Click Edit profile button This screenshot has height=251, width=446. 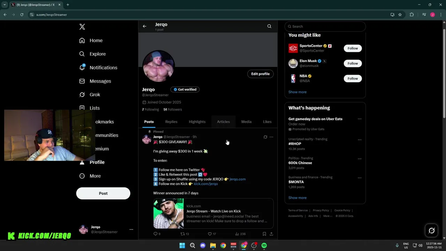(261, 74)
